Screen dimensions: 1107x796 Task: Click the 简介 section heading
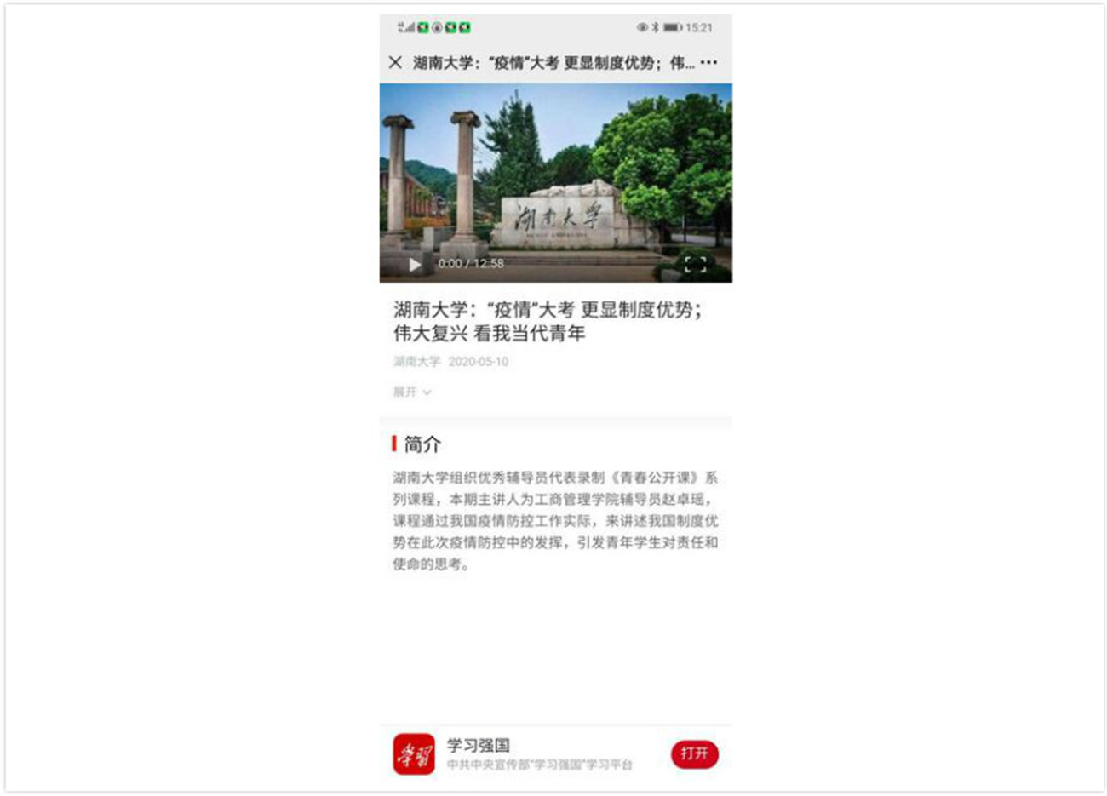pos(422,444)
